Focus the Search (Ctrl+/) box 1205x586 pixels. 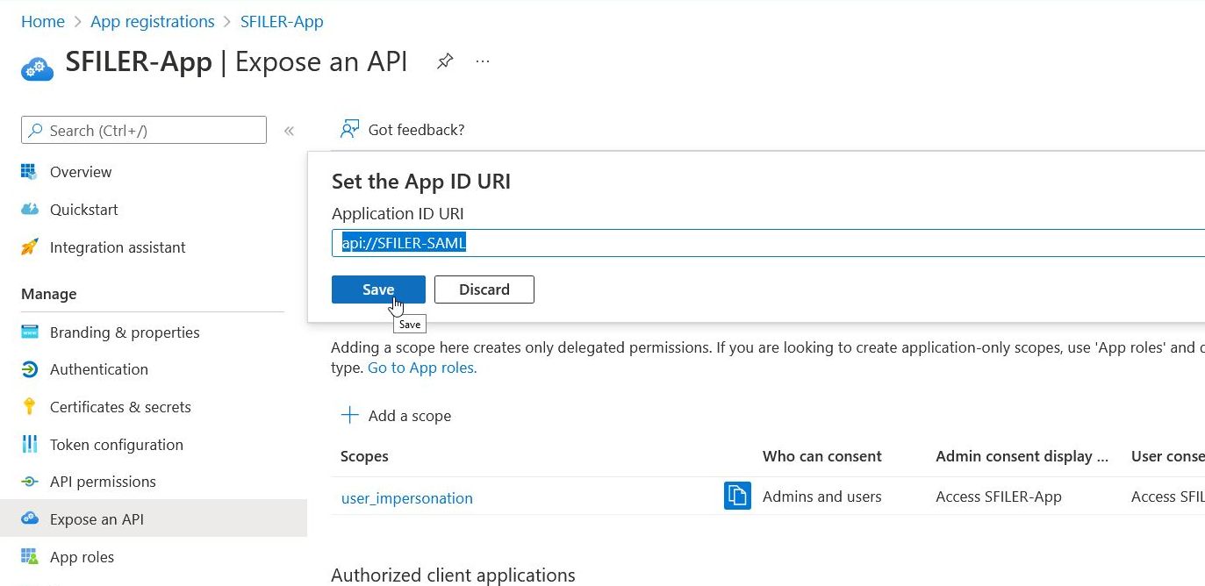coord(144,130)
